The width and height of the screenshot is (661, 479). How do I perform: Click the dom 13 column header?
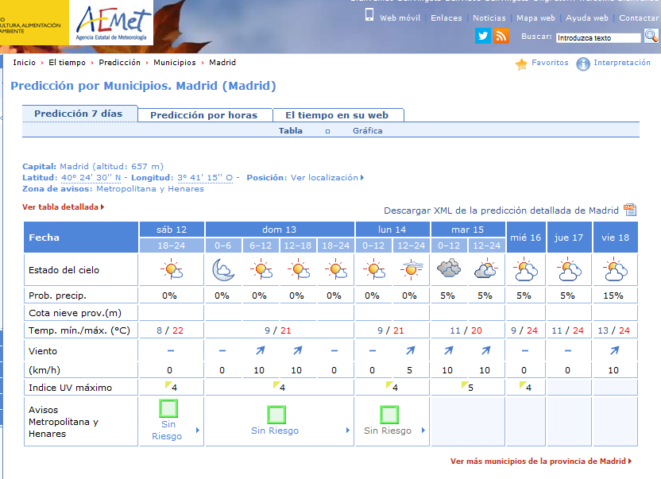[x=280, y=230]
